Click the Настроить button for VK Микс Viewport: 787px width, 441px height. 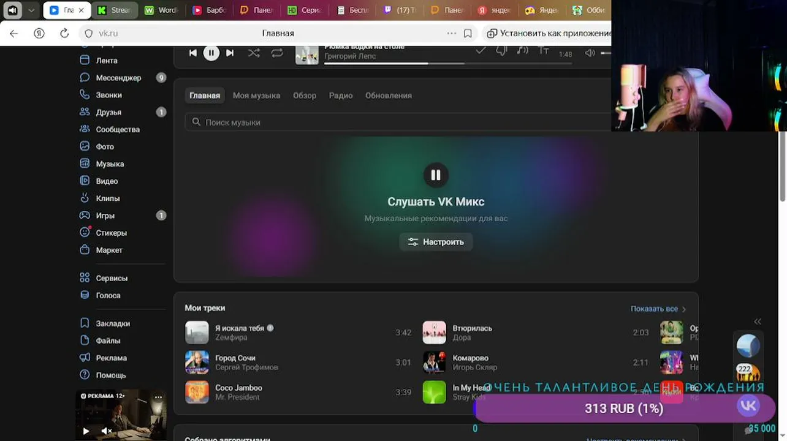(x=436, y=242)
